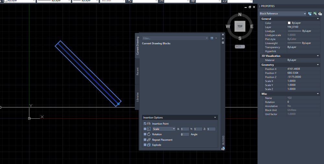The width and height of the screenshot is (324, 164).
Task: Collapse the Geometry section in Properties
Action: [318, 65]
